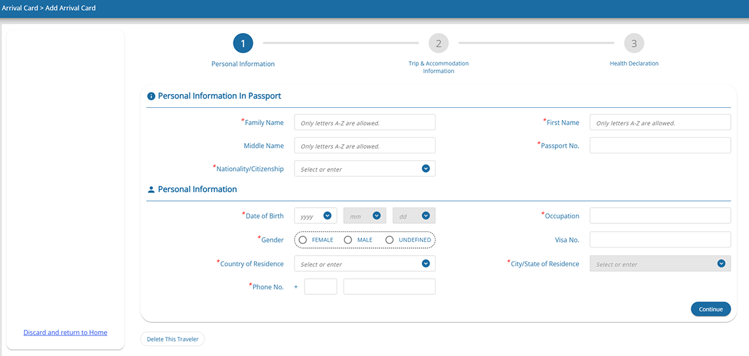
Task: Select the MALE gender radio button
Action: pyautogui.click(x=348, y=240)
